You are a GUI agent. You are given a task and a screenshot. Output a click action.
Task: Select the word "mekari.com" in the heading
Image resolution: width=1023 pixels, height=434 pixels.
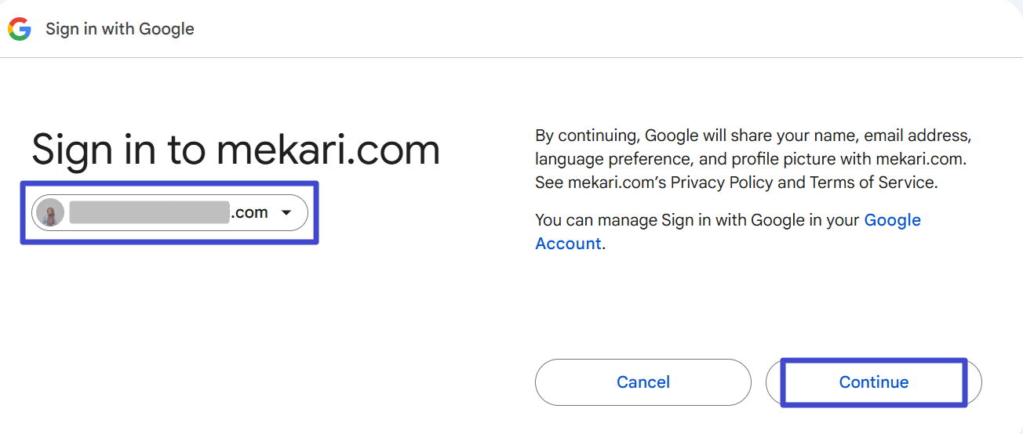tap(329, 149)
